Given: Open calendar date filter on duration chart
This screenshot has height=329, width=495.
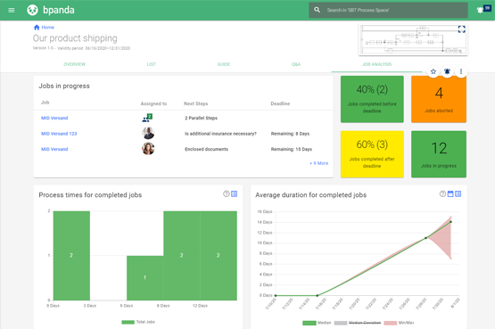Looking at the screenshot, I should [450, 193].
